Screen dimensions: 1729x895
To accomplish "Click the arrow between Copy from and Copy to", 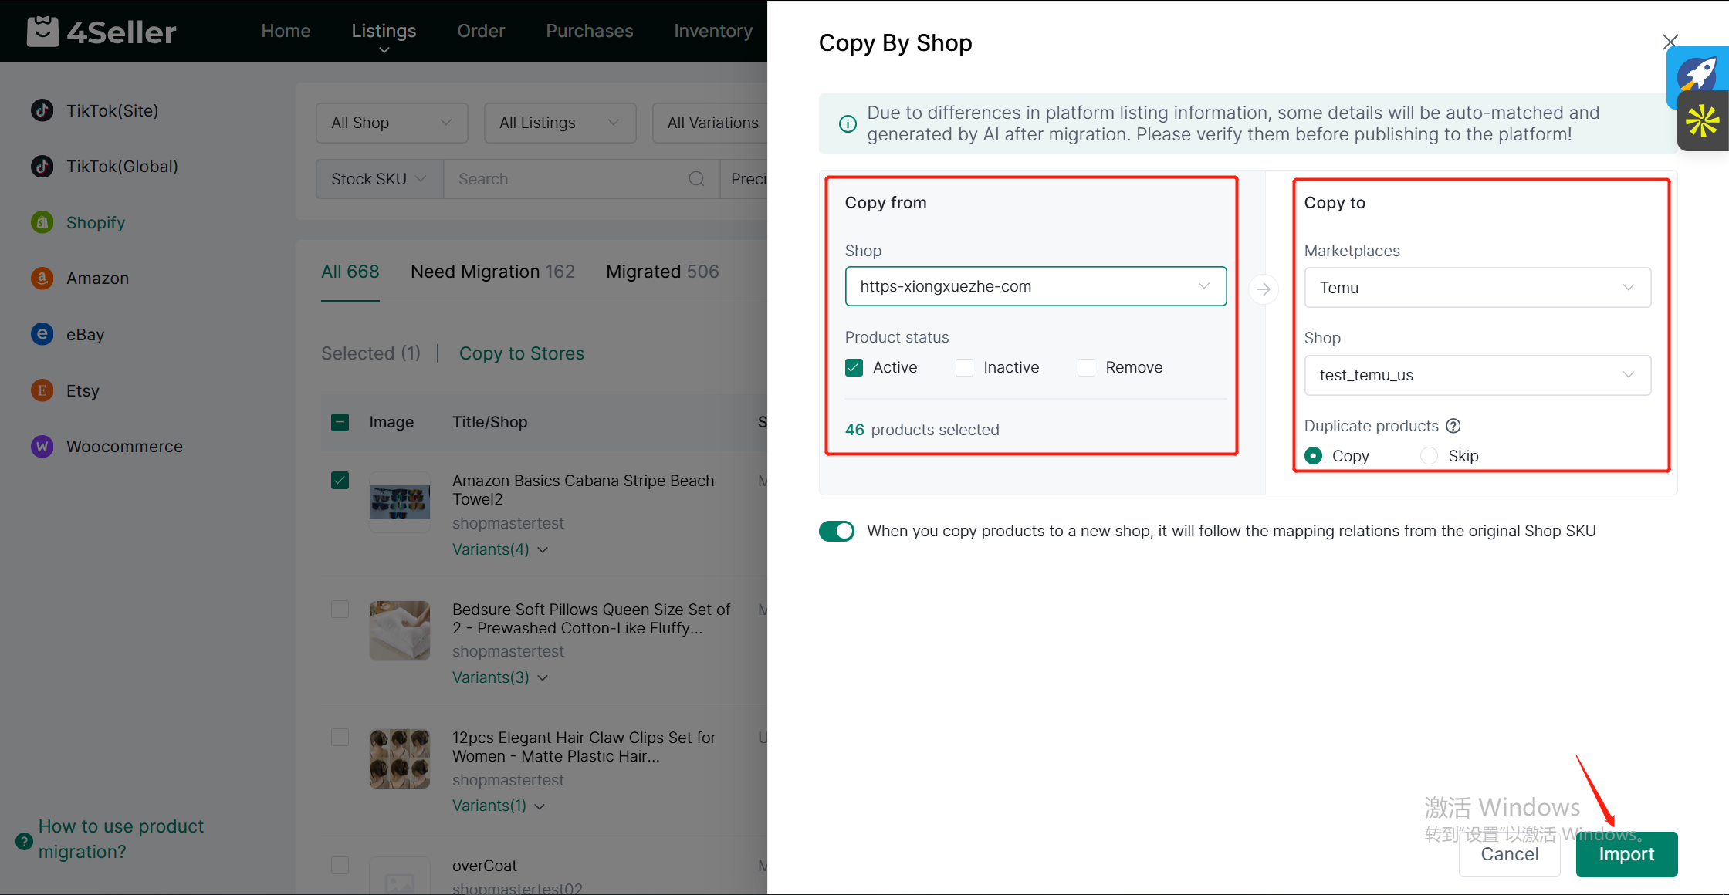I will (1264, 289).
